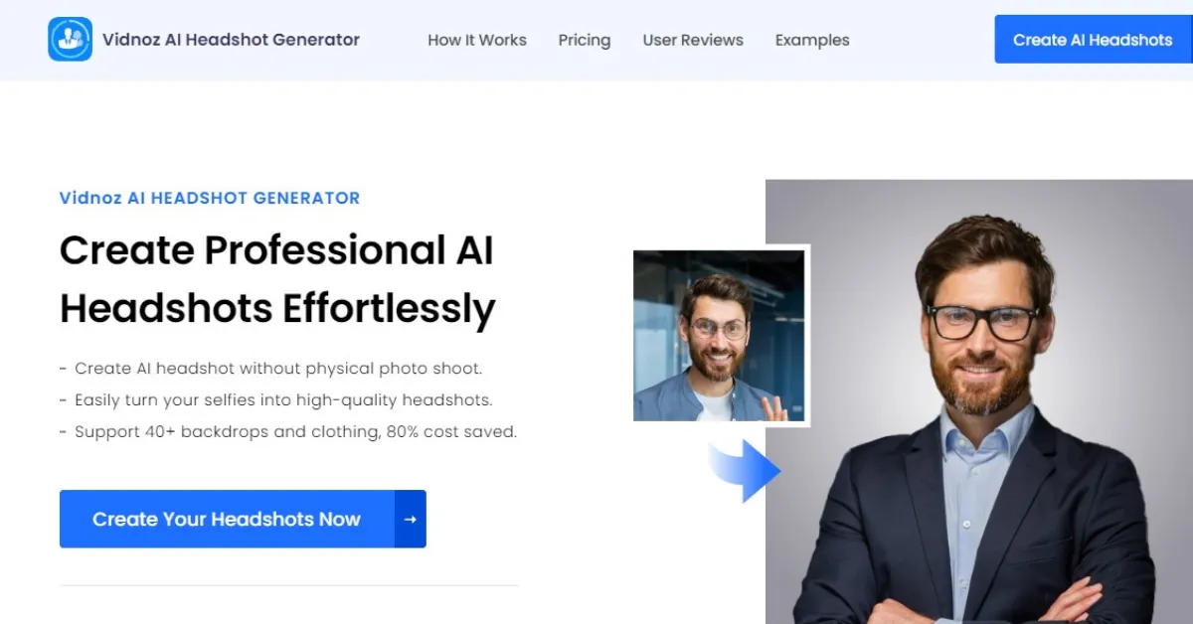The image size is (1193, 624).
Task: Open the How It Works section
Action: click(477, 41)
